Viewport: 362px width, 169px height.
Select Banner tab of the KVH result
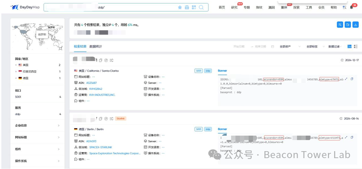tap(223, 71)
